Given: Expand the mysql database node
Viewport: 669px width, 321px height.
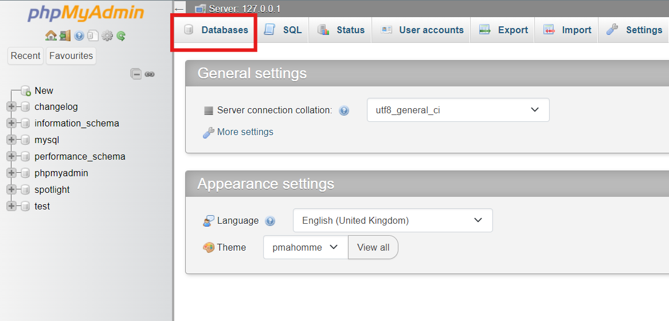Looking at the screenshot, I should (11, 140).
